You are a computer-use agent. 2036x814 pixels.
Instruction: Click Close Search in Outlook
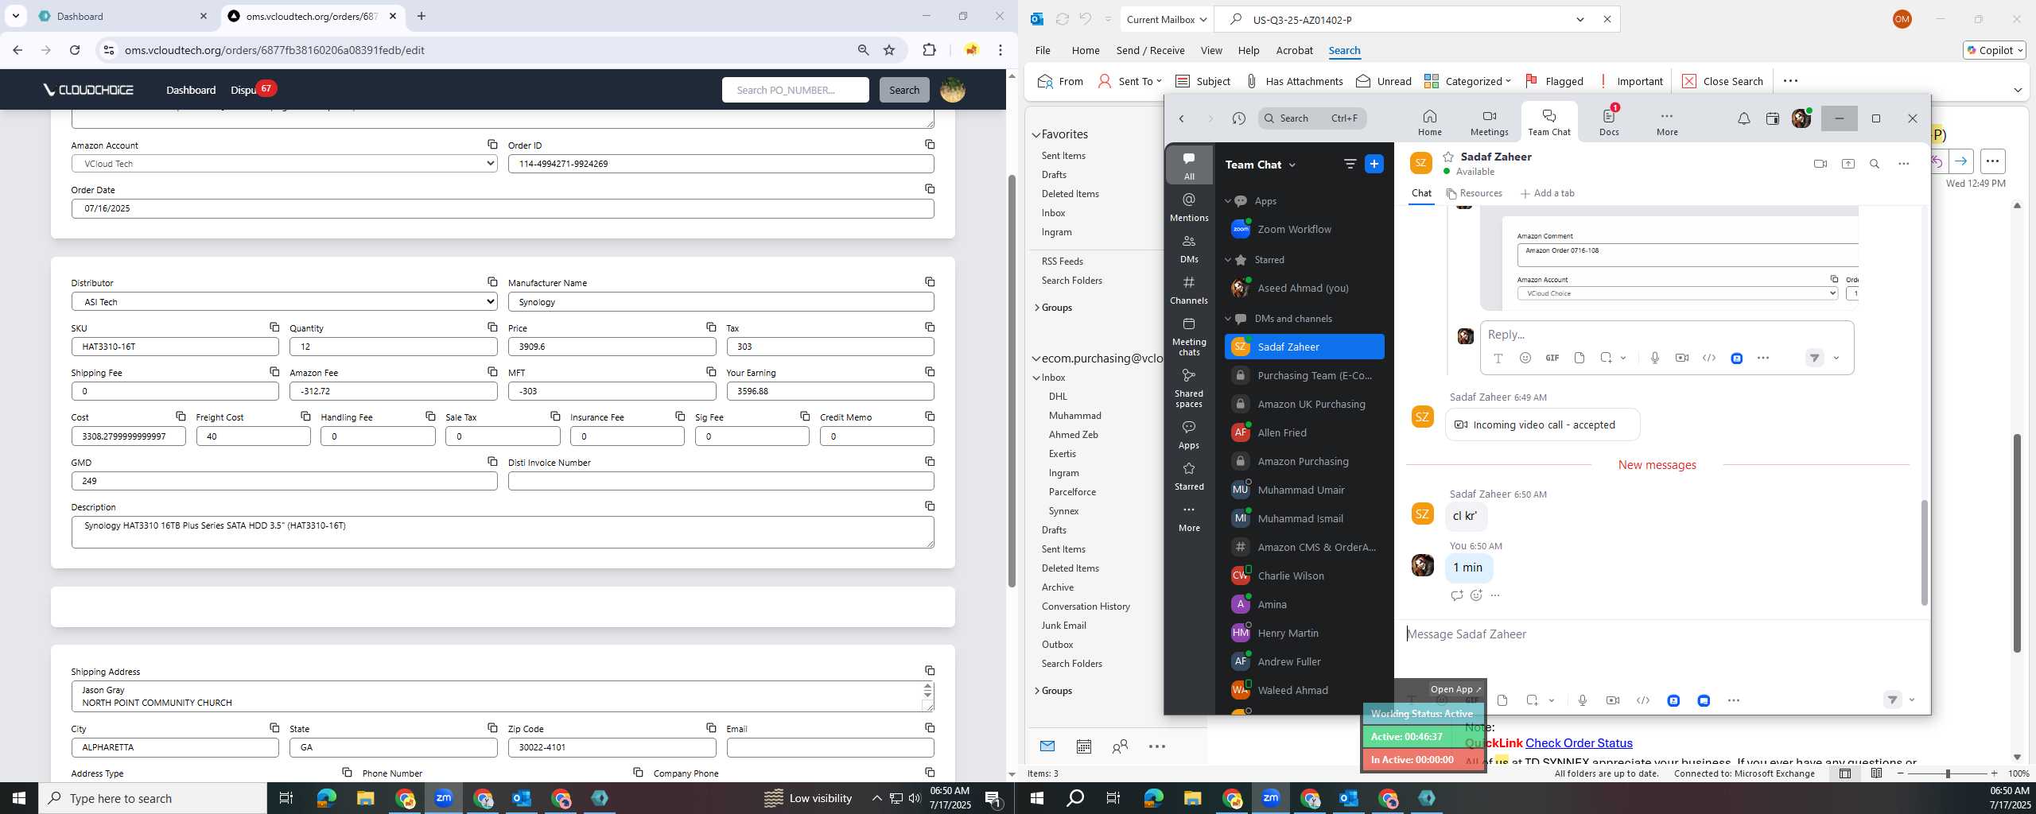1722,81
